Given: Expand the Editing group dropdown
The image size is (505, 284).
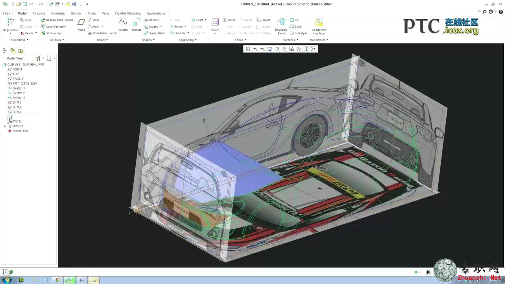Looking at the screenshot, I should coord(241,40).
